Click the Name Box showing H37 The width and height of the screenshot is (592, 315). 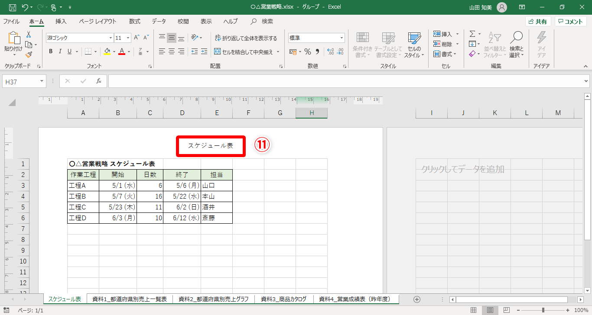click(21, 81)
